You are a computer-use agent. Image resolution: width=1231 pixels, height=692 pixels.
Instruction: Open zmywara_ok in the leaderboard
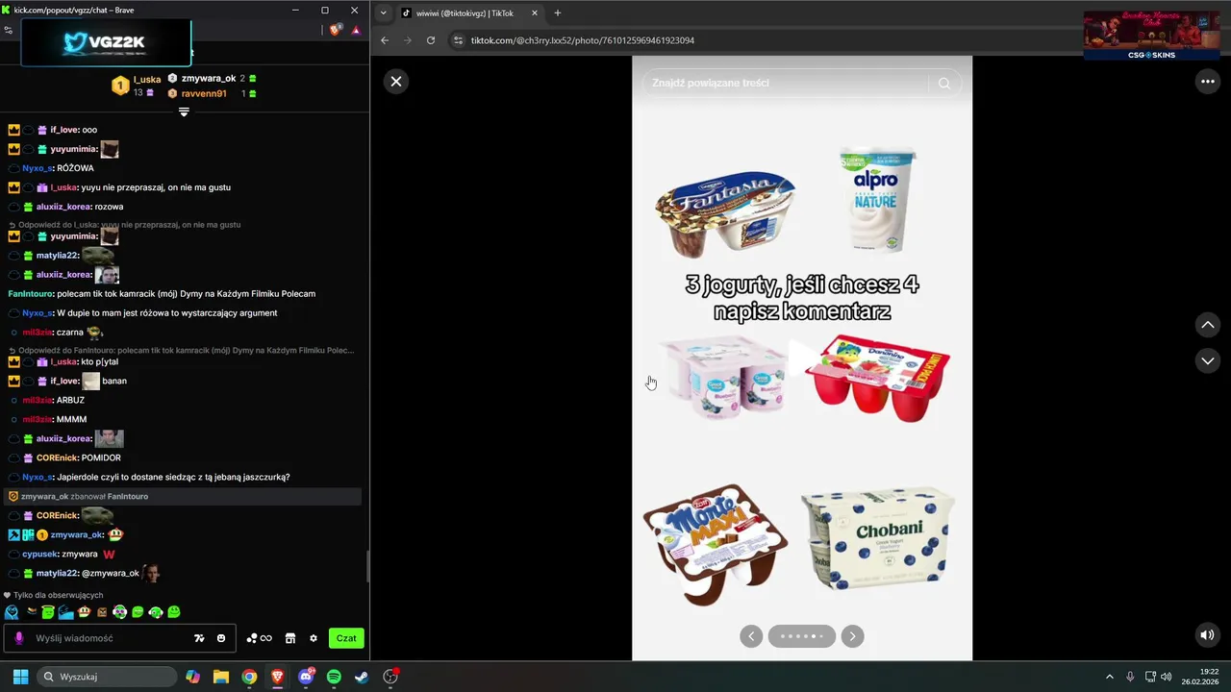tap(208, 78)
